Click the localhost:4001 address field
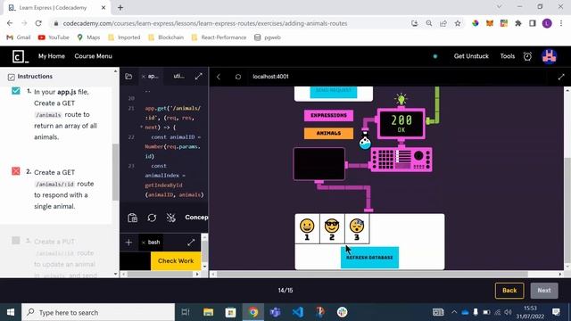Viewport: 571px width, 321px height. [270, 77]
